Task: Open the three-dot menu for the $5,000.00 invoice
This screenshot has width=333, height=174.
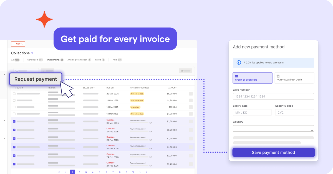Action: coord(191,94)
